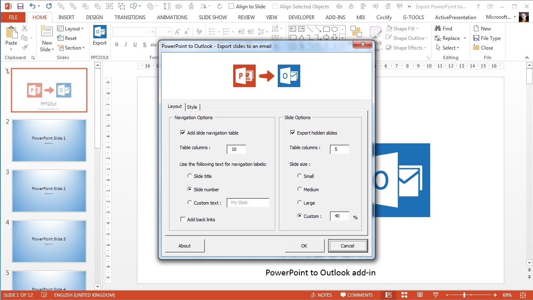
Task: Click the spell check icon in the status bar
Action: coord(44,295)
